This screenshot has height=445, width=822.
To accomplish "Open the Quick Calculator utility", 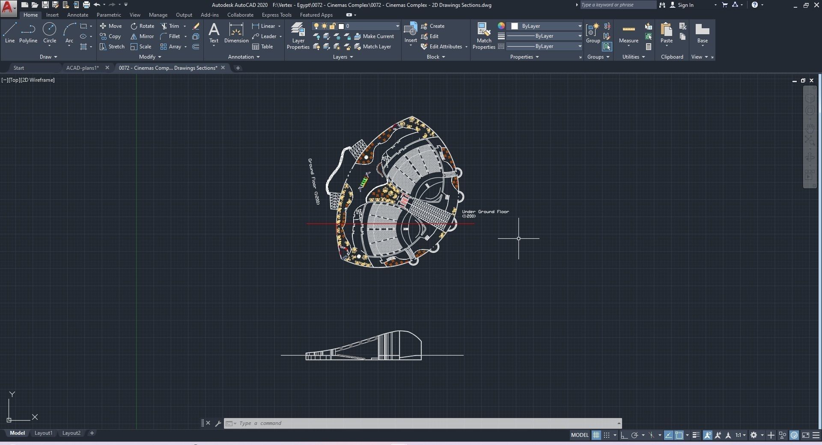I will (649, 47).
